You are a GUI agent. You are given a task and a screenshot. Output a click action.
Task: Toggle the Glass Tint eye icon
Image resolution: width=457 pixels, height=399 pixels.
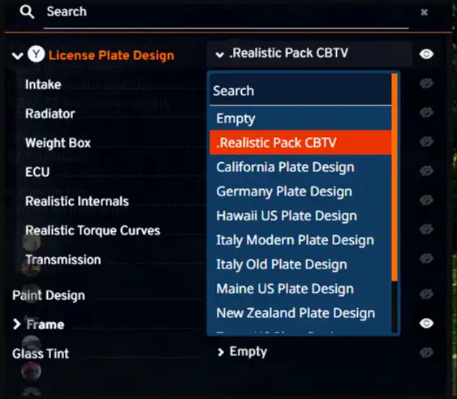[426, 353]
